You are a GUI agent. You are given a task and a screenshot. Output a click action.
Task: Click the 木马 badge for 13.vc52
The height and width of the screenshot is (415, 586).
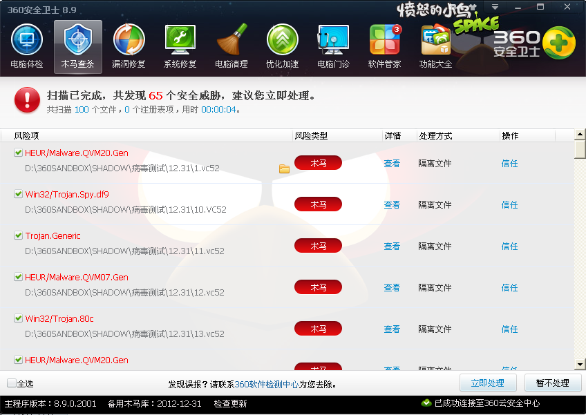318,329
